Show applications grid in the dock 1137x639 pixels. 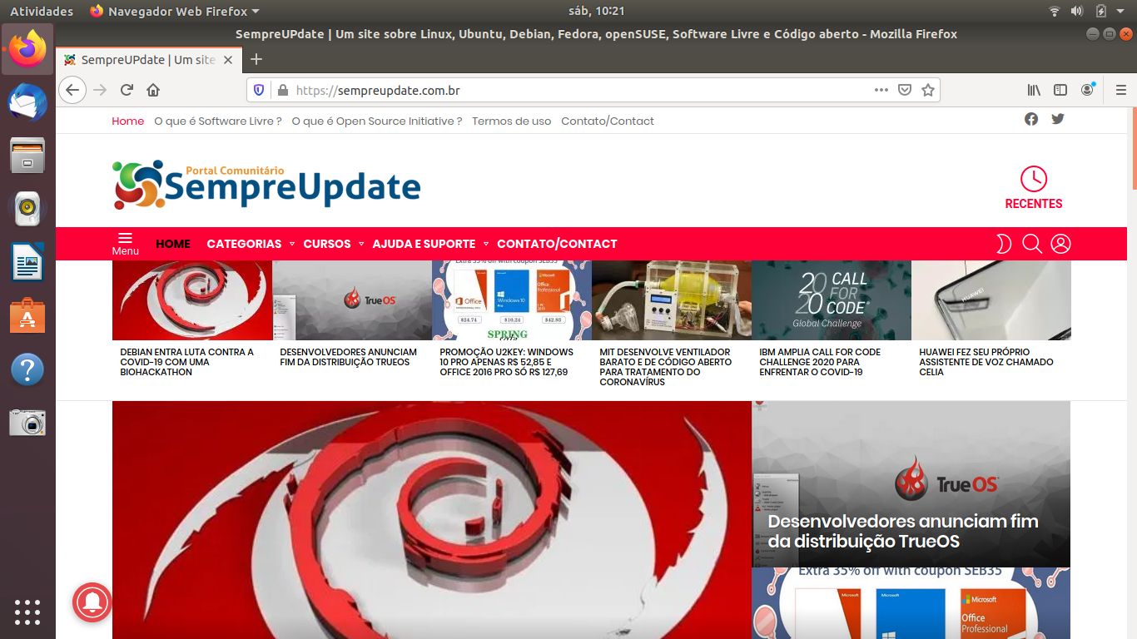pyautogui.click(x=27, y=612)
